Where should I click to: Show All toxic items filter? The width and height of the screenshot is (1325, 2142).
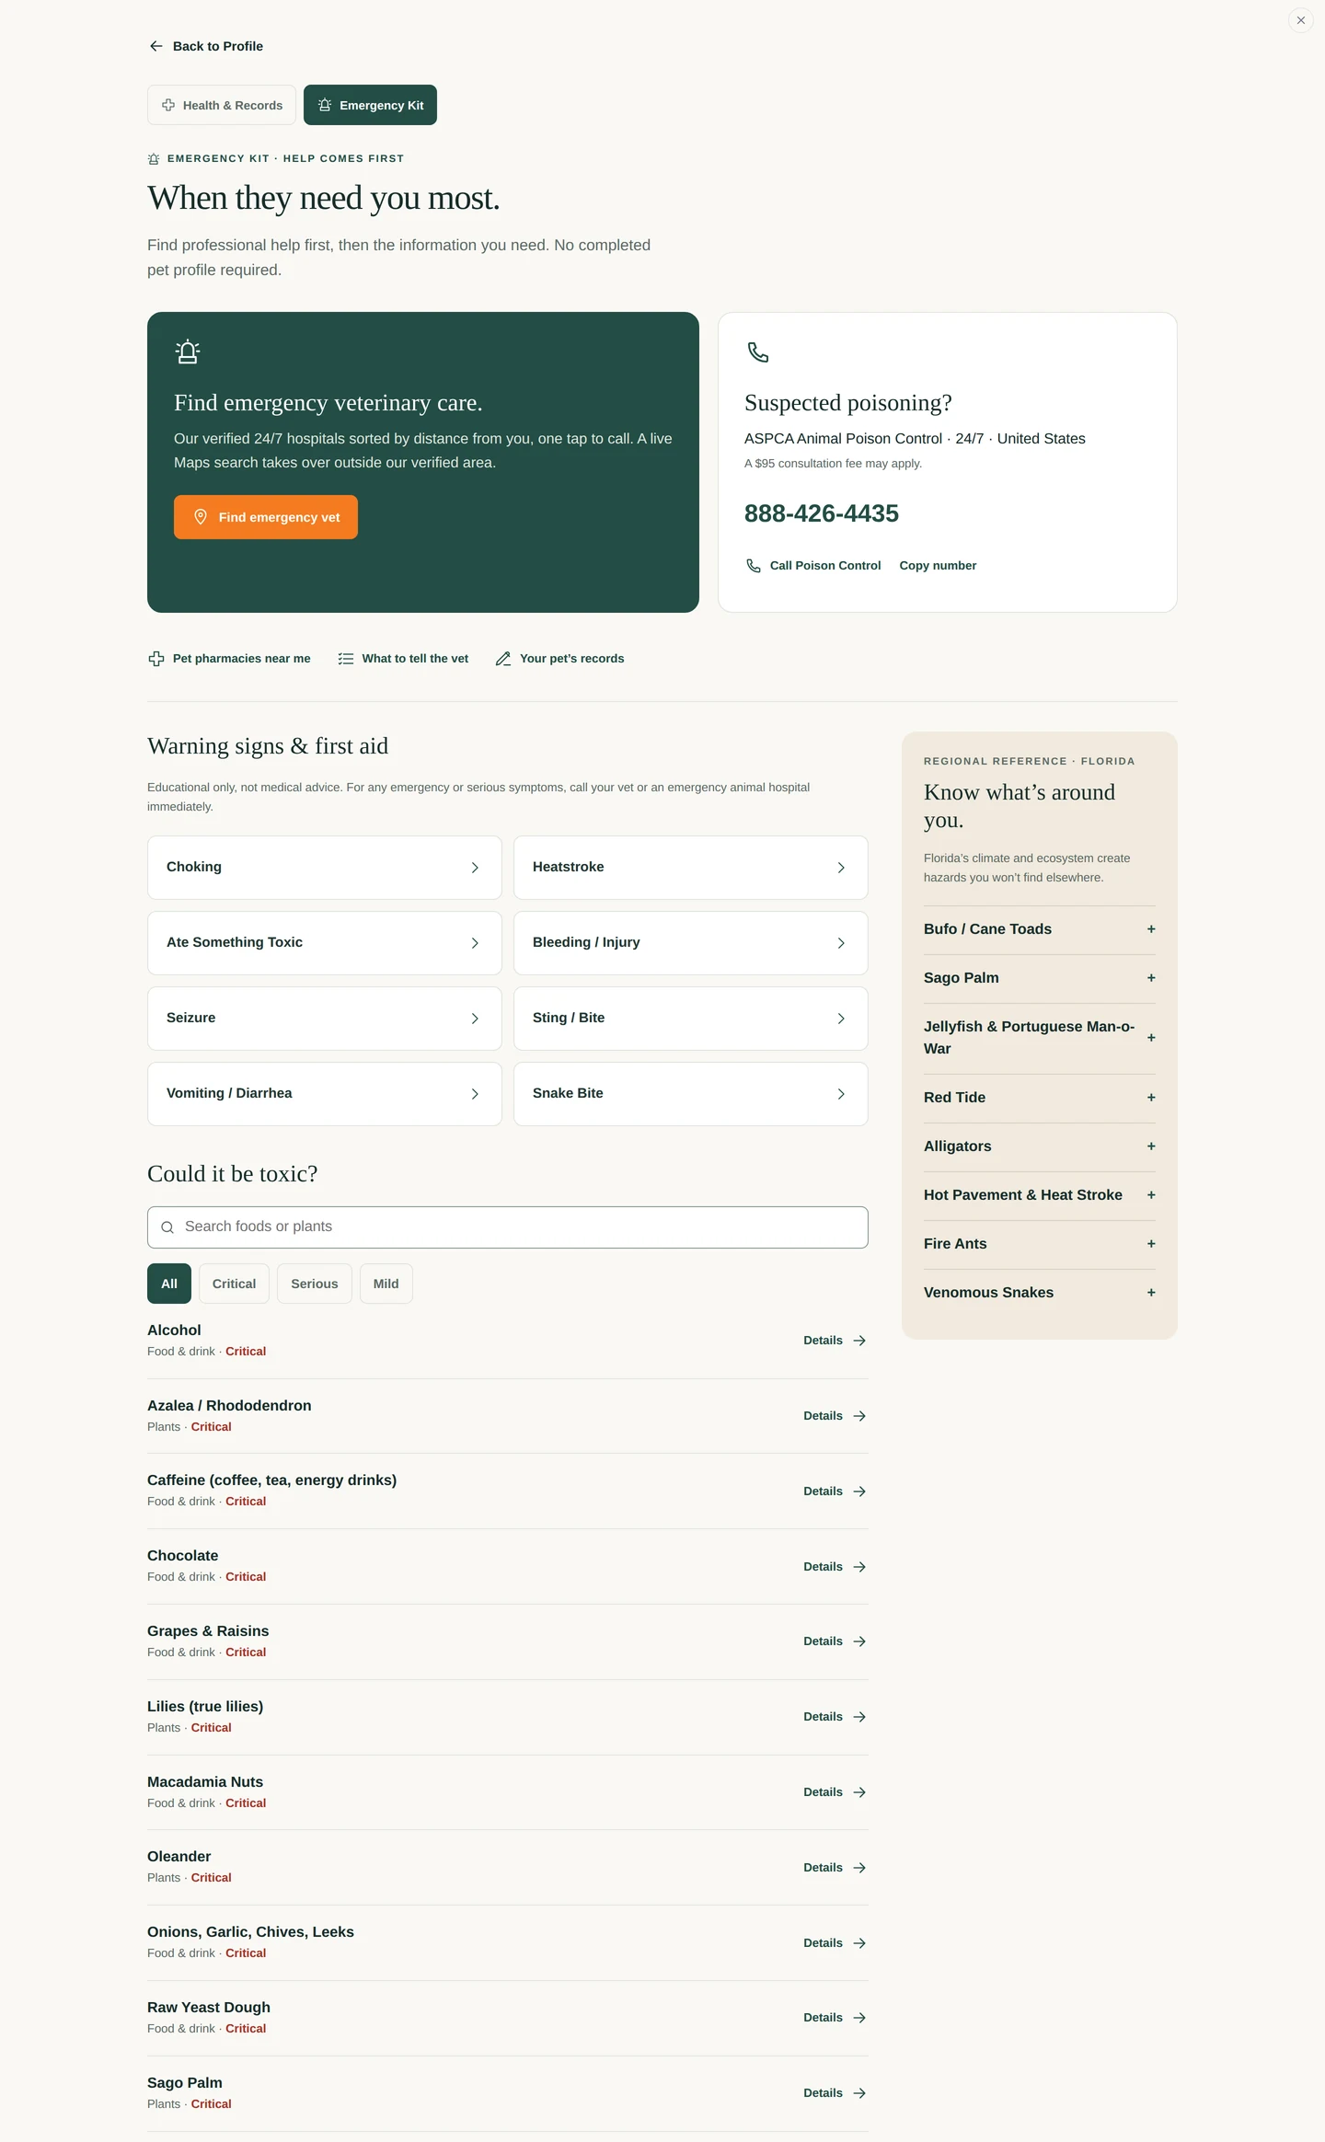pyautogui.click(x=169, y=1284)
